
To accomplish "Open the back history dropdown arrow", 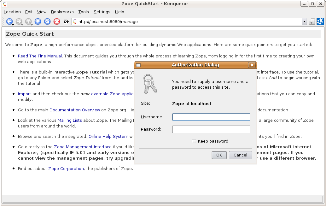I will pos(13,25).
